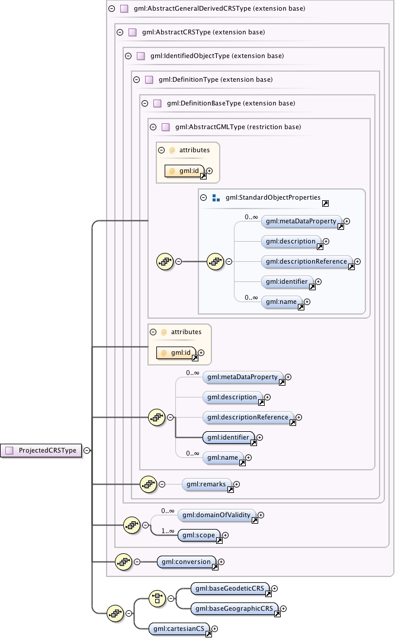395x638 pixels.
Task: Collapse the choice compositor toggle
Action: 171,598
